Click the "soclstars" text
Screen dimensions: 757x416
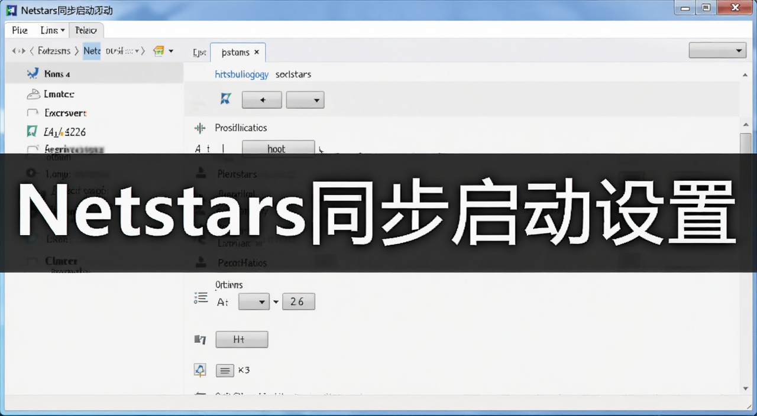293,74
